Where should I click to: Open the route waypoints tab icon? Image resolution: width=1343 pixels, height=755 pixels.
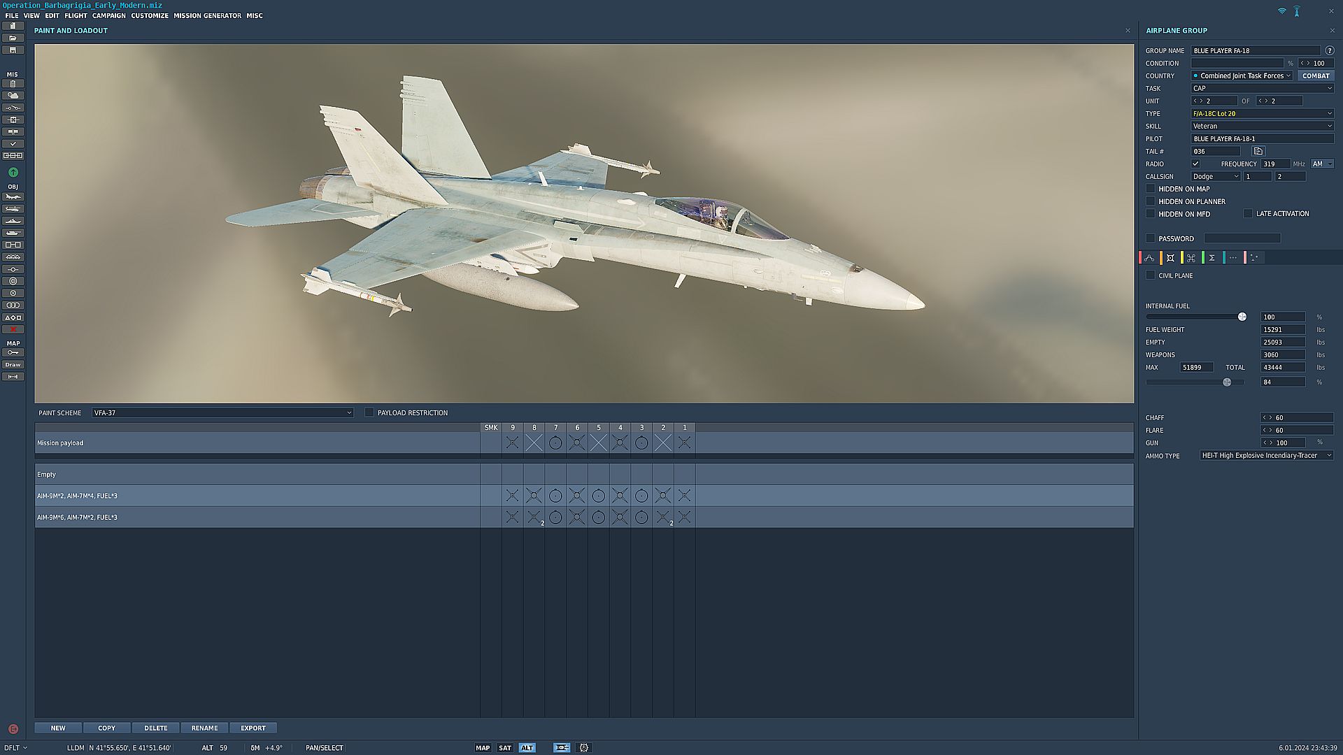(1149, 258)
